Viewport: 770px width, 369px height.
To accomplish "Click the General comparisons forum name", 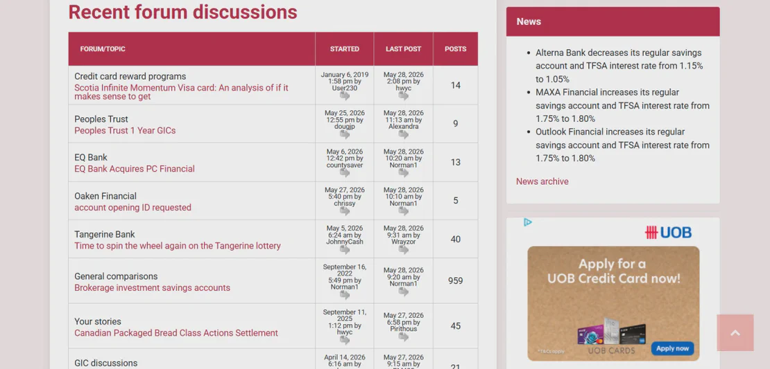I will click(x=116, y=276).
